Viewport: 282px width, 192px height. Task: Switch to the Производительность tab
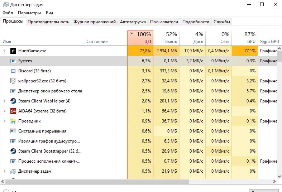pyautogui.click(x=48, y=22)
